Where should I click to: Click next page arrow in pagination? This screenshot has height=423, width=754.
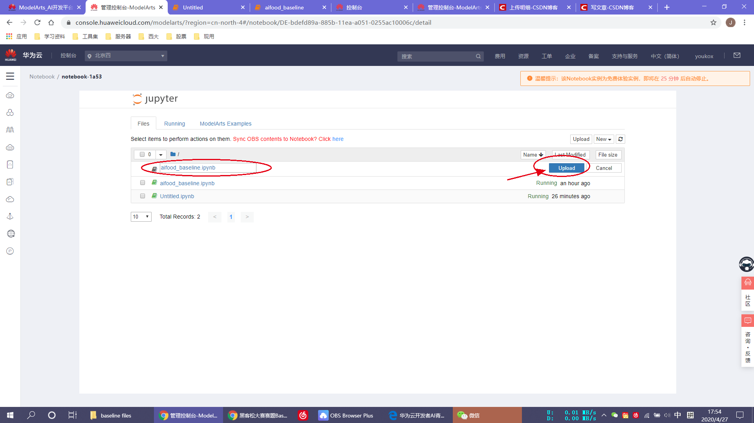247,217
